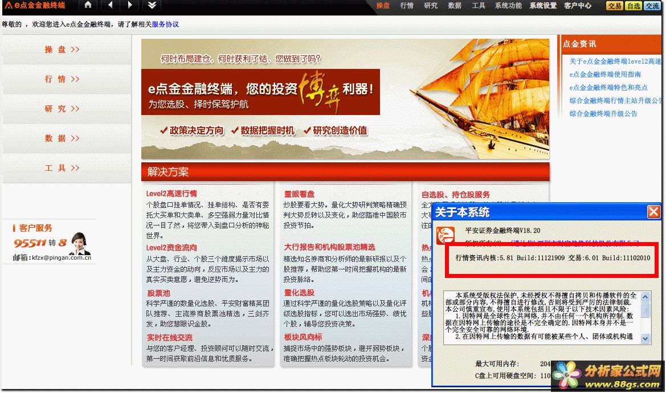
Task: Open Level2高速行情 solution heading
Action: pos(171,194)
